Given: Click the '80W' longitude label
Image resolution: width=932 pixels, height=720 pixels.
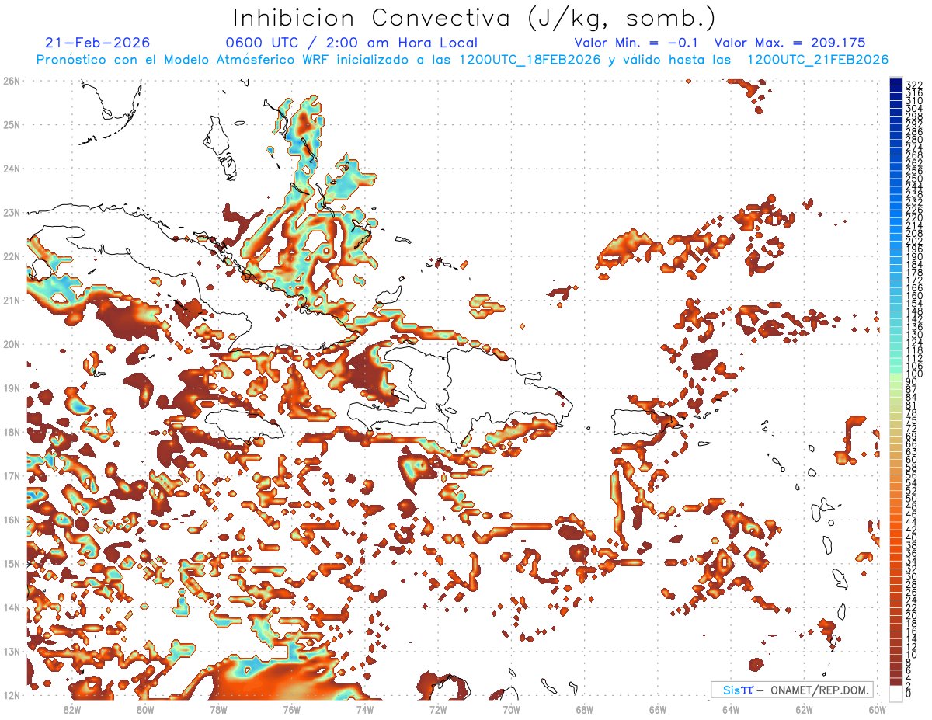Looking at the screenshot, I should point(145,709).
